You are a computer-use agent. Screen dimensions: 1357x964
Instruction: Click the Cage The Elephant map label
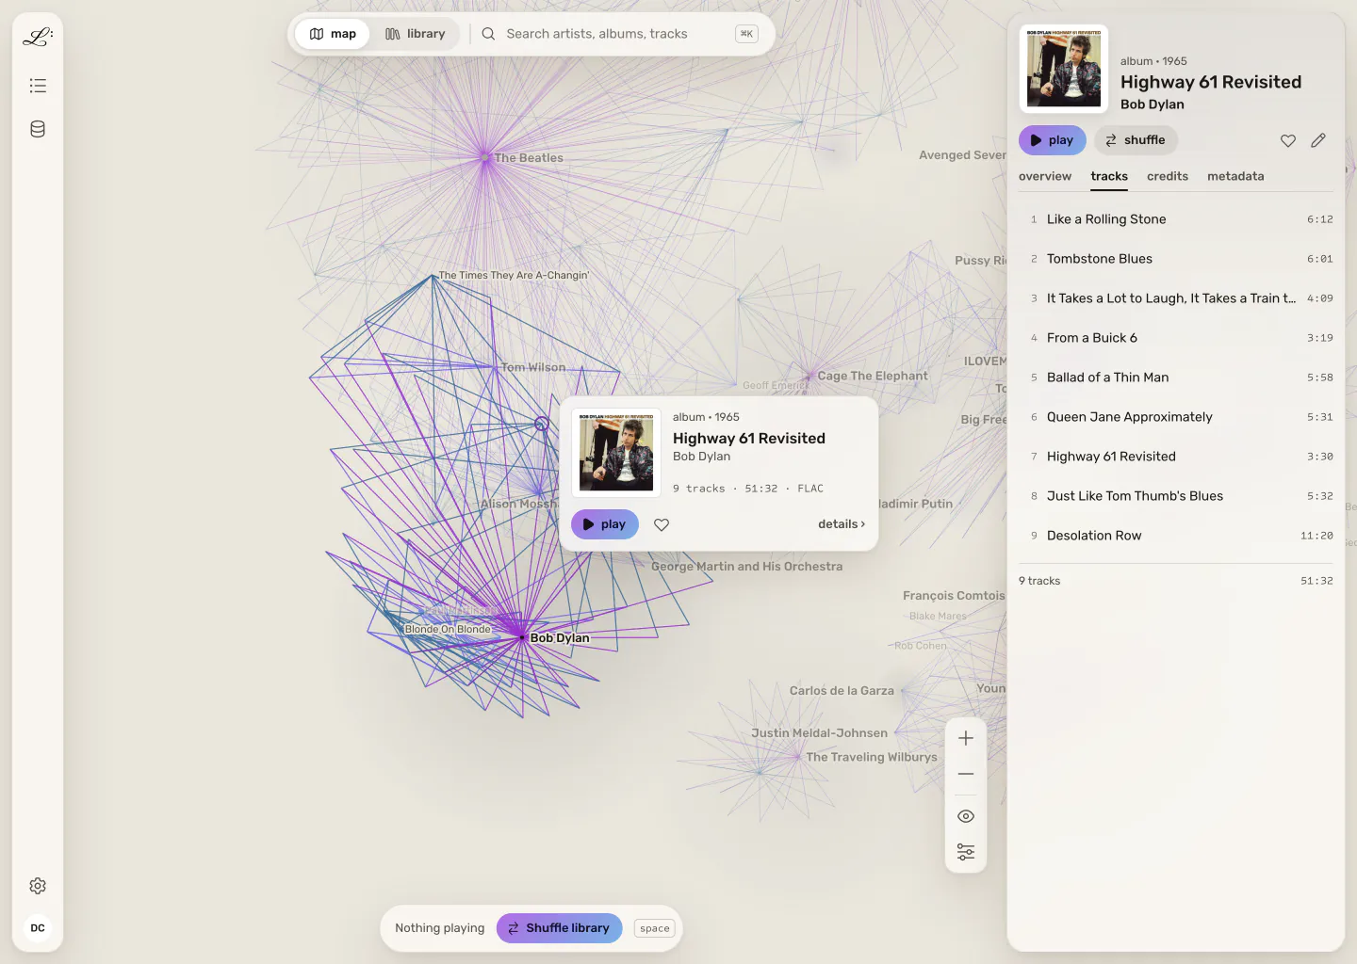[873, 376]
